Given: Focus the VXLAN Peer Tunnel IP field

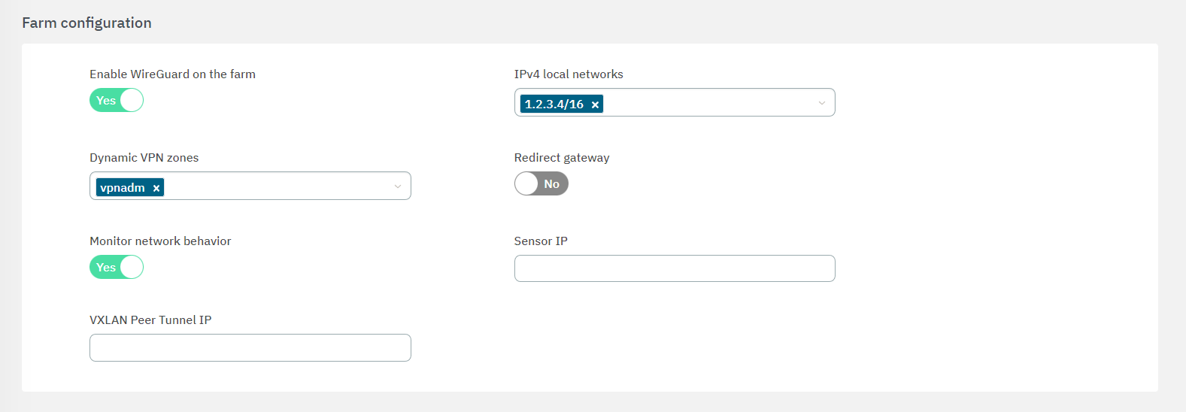Looking at the screenshot, I should click(x=250, y=347).
